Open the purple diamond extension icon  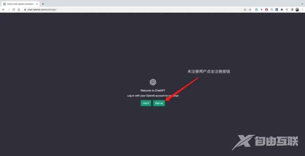pos(261,10)
